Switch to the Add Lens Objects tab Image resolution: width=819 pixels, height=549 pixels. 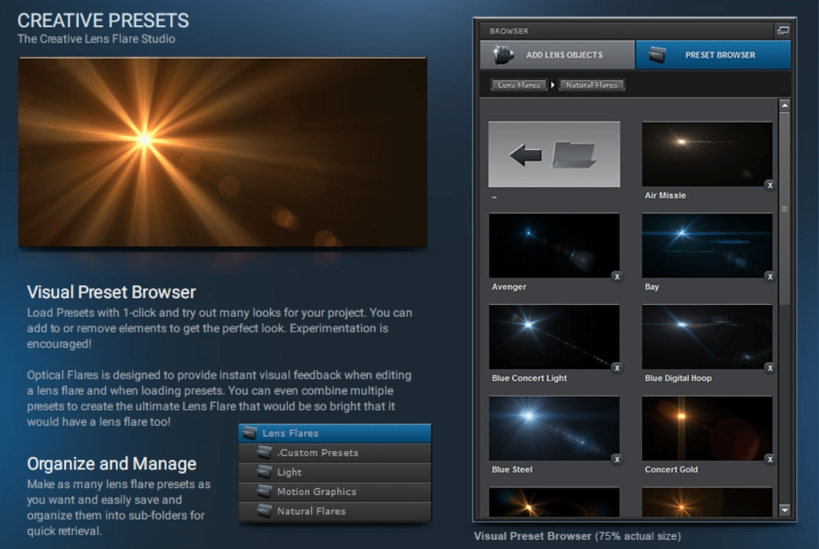click(x=557, y=55)
